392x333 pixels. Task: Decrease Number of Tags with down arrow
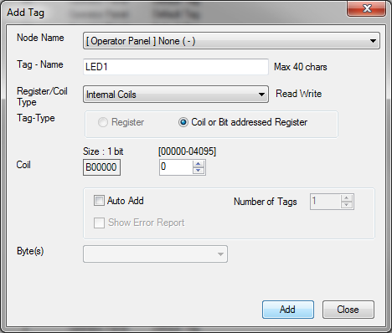pyautogui.click(x=347, y=205)
